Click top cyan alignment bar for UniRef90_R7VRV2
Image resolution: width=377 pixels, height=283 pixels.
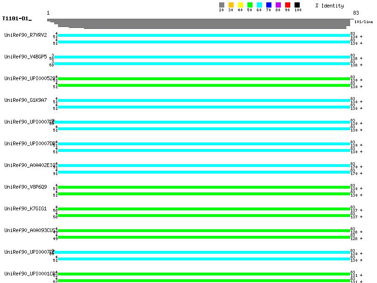[x=204, y=35]
